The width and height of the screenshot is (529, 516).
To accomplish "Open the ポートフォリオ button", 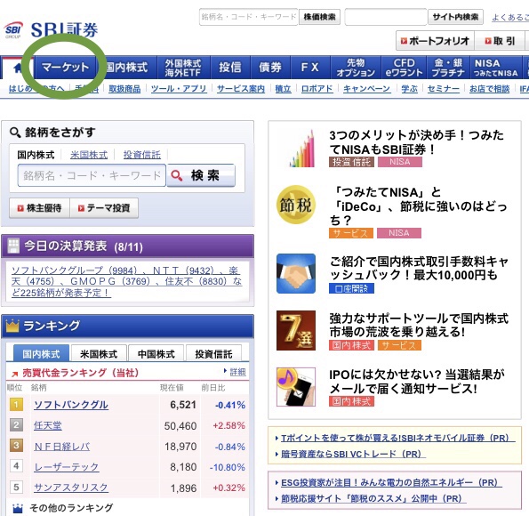I will click(x=435, y=41).
